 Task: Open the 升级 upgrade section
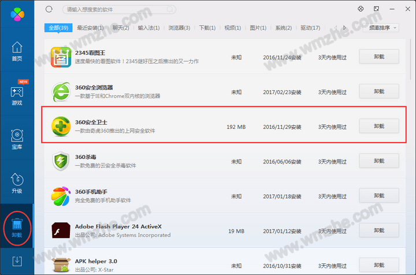[x=17, y=183]
